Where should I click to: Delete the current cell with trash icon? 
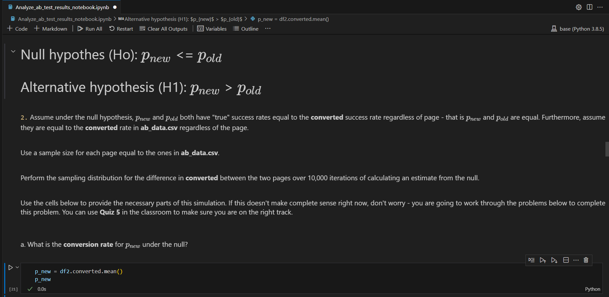(x=586, y=260)
